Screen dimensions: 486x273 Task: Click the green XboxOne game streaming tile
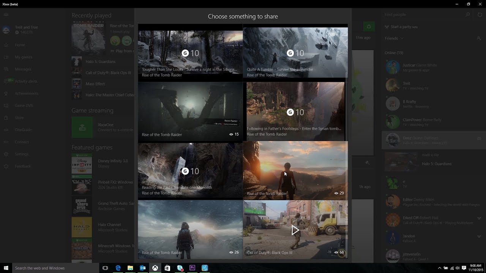point(82,127)
